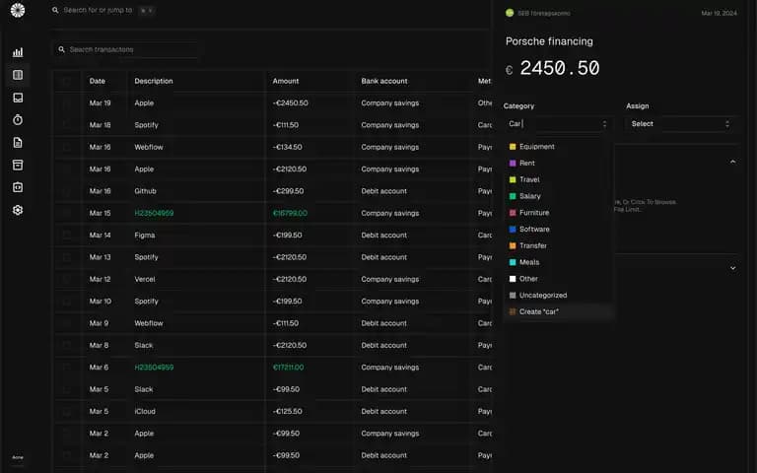The image size is (757, 473).
Task: Choose Meals from the category list
Action: pos(559,262)
